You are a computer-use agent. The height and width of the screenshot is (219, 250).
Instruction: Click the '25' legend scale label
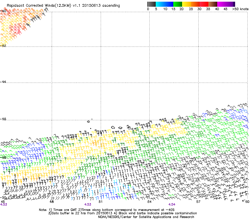191,9
